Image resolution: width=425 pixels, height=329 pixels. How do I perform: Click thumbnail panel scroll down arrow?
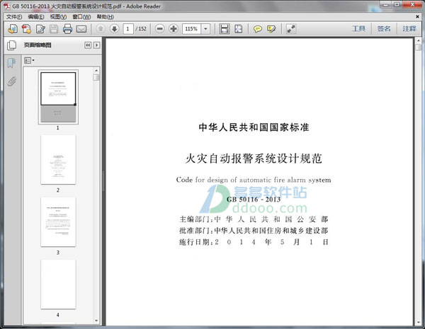[x=96, y=321]
